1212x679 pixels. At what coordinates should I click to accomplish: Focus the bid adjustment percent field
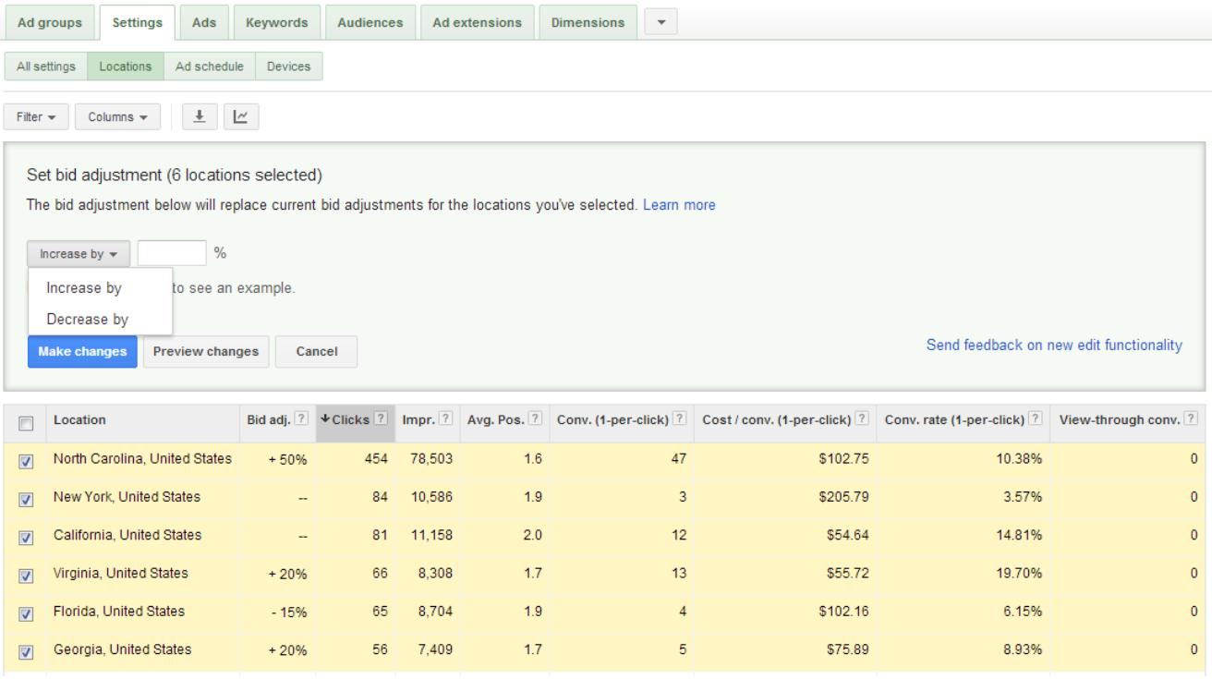(x=171, y=253)
